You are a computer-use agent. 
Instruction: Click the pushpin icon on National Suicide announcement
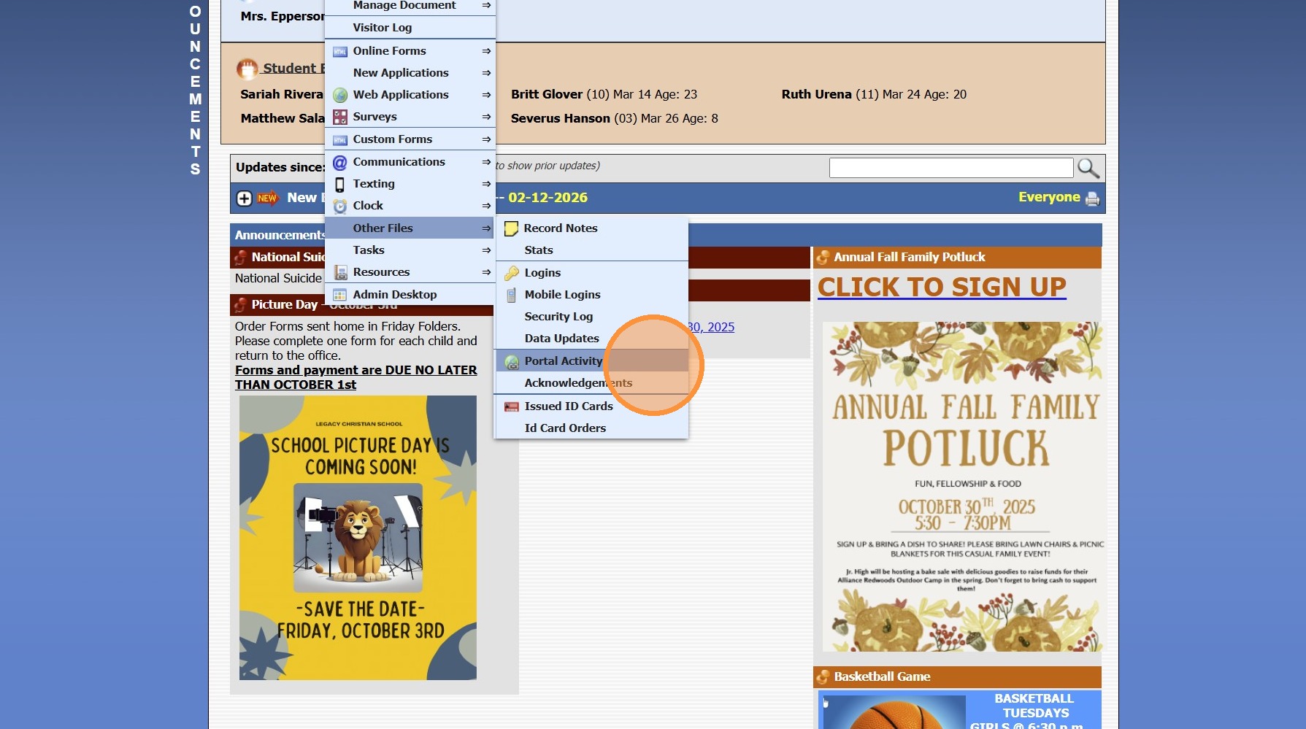(240, 257)
